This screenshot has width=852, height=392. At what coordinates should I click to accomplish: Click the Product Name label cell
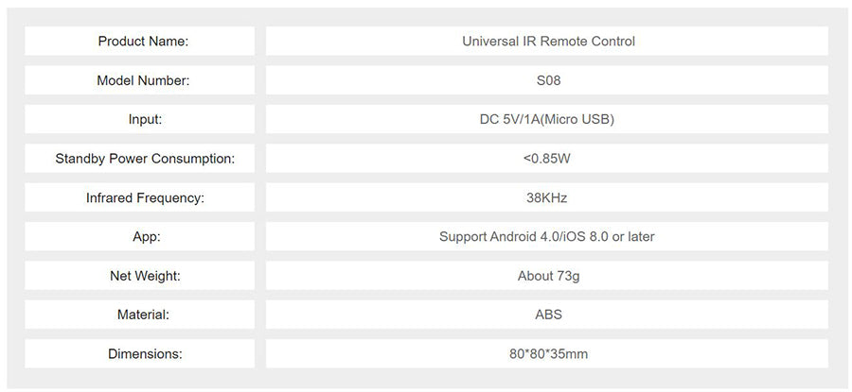(x=140, y=42)
